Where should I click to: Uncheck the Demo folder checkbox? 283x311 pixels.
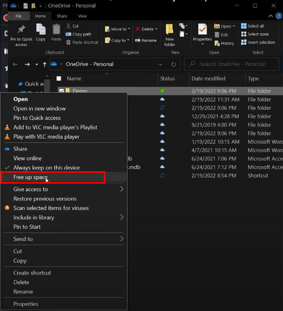click(x=62, y=91)
